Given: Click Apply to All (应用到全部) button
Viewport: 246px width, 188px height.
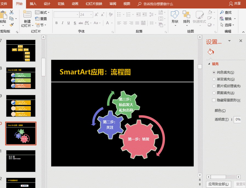Looking at the screenshot, I should click(218, 184).
